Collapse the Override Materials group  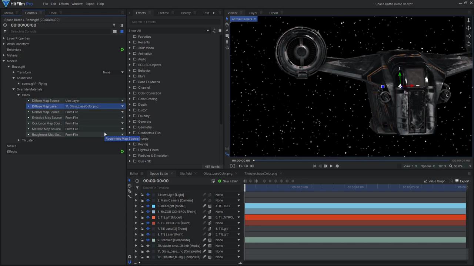(14, 89)
